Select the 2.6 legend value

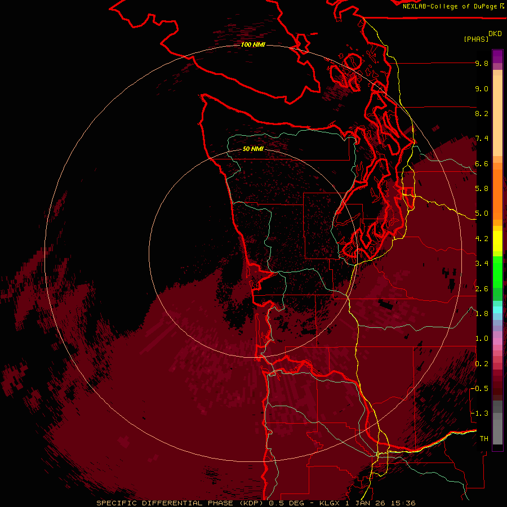coord(482,289)
